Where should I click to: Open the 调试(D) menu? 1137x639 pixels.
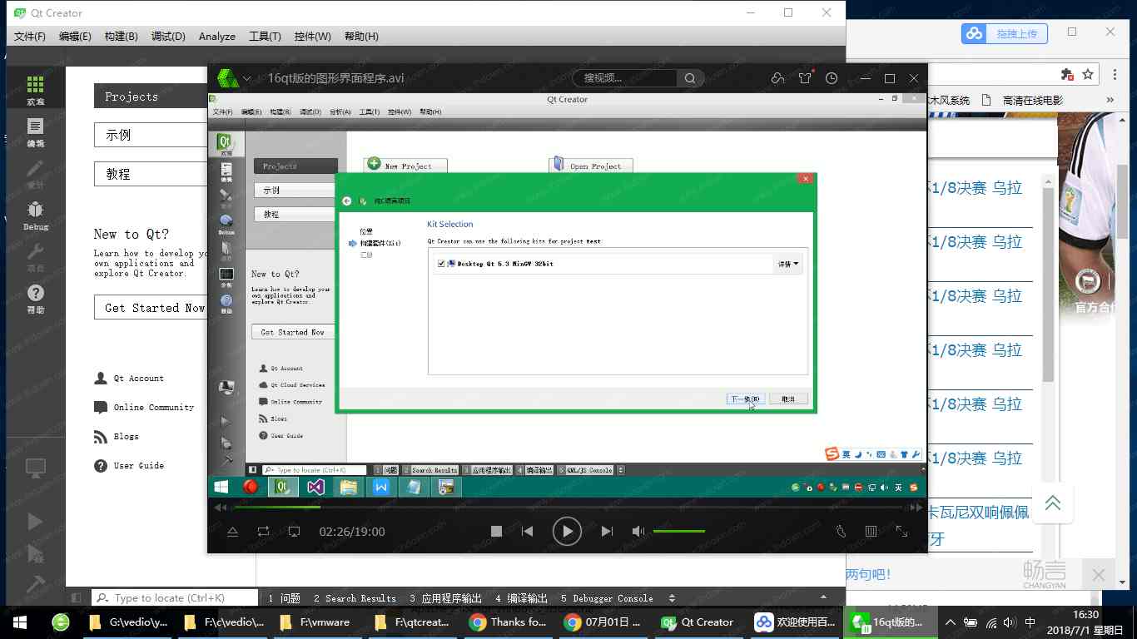(x=168, y=37)
